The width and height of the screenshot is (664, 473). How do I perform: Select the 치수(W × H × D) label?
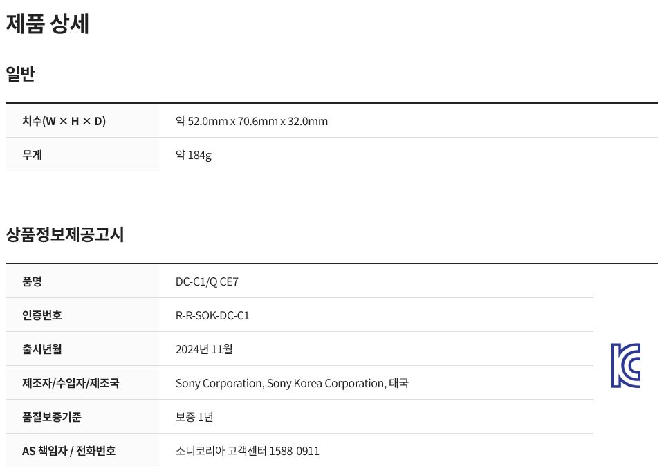(64, 121)
